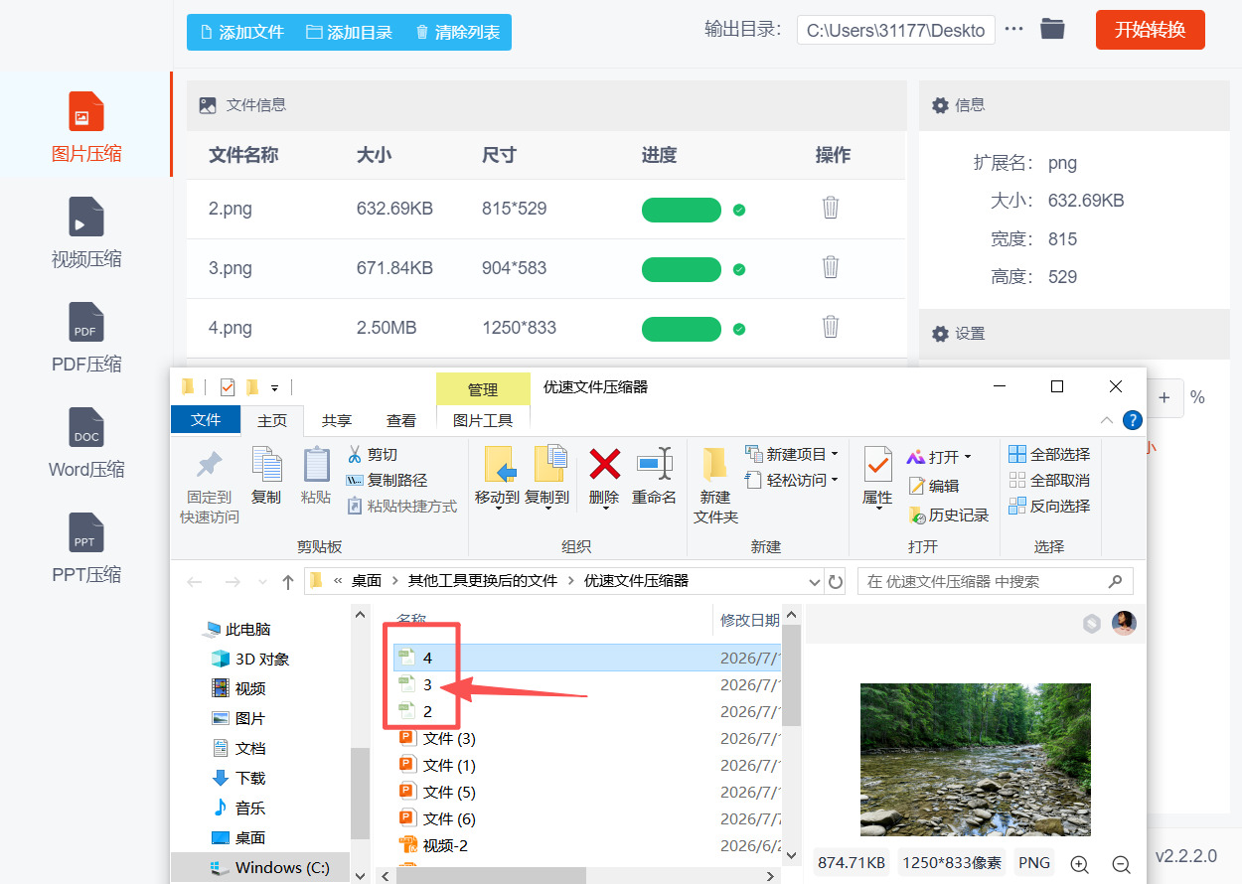Click the 添加目录 button
The width and height of the screenshot is (1242, 884).
pos(349,32)
